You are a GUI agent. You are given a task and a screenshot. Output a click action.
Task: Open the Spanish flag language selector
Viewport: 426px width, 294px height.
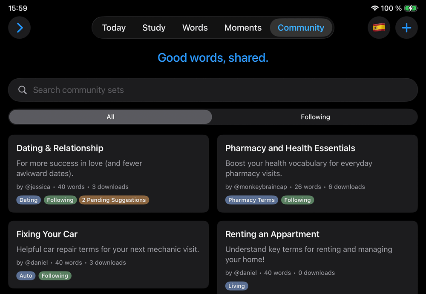[379, 28]
